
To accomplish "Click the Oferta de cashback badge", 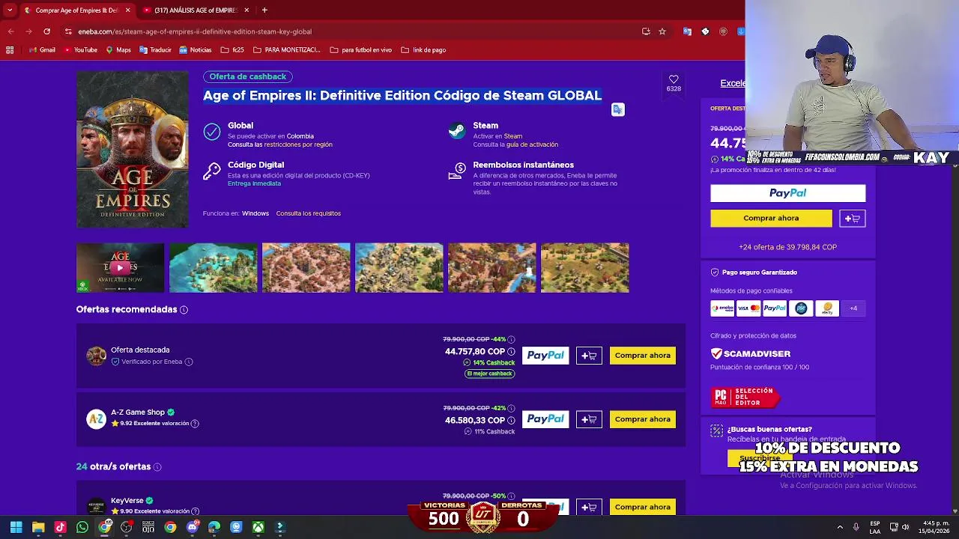I will pyautogui.click(x=247, y=76).
